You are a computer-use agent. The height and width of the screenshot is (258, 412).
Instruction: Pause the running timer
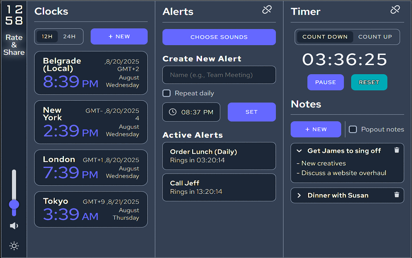point(325,82)
